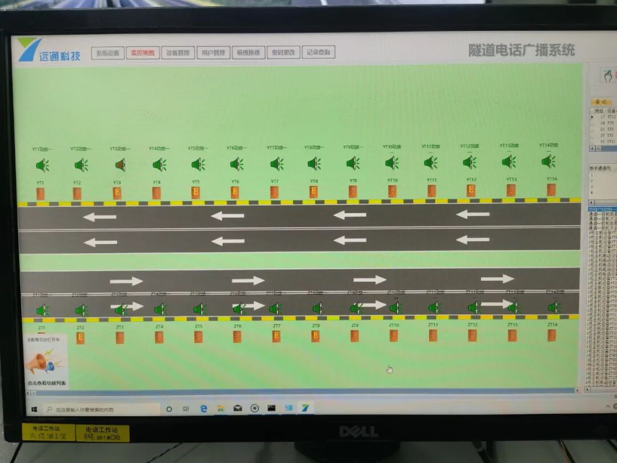
Task: Click the ZT5 amplifier speaker icon
Action: point(199,309)
